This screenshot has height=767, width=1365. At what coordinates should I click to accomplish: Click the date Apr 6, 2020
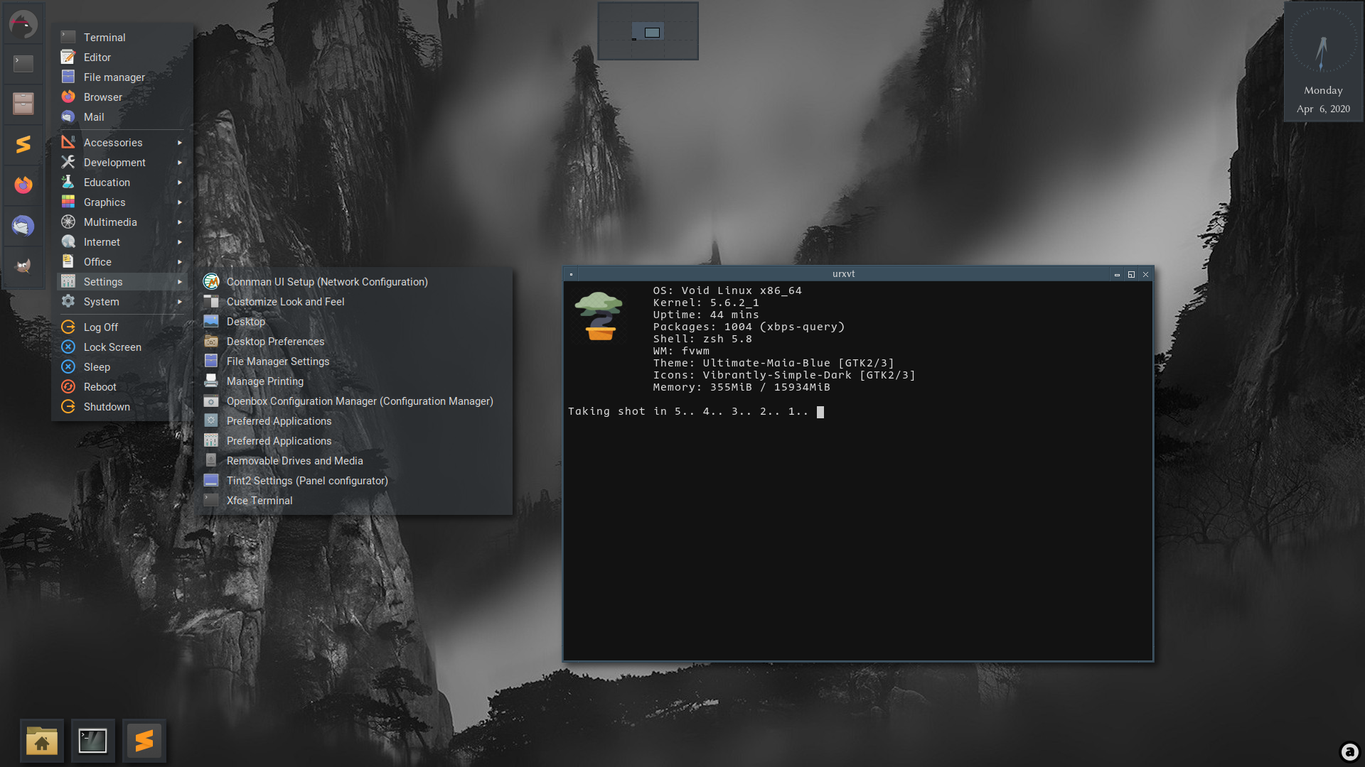tap(1323, 109)
